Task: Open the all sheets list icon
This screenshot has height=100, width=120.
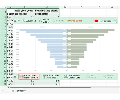Action: pos(13,91)
